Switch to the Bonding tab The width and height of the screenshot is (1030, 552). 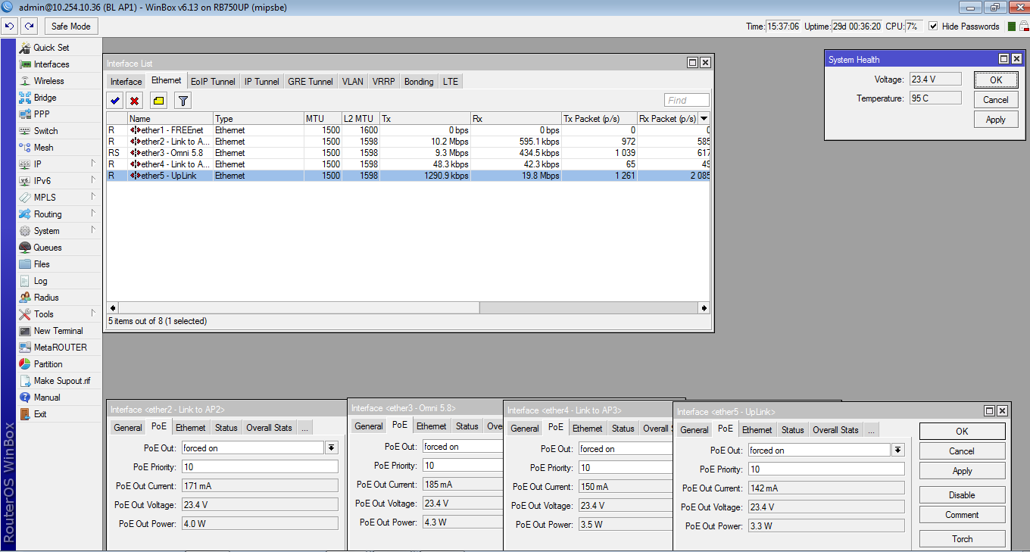click(419, 82)
